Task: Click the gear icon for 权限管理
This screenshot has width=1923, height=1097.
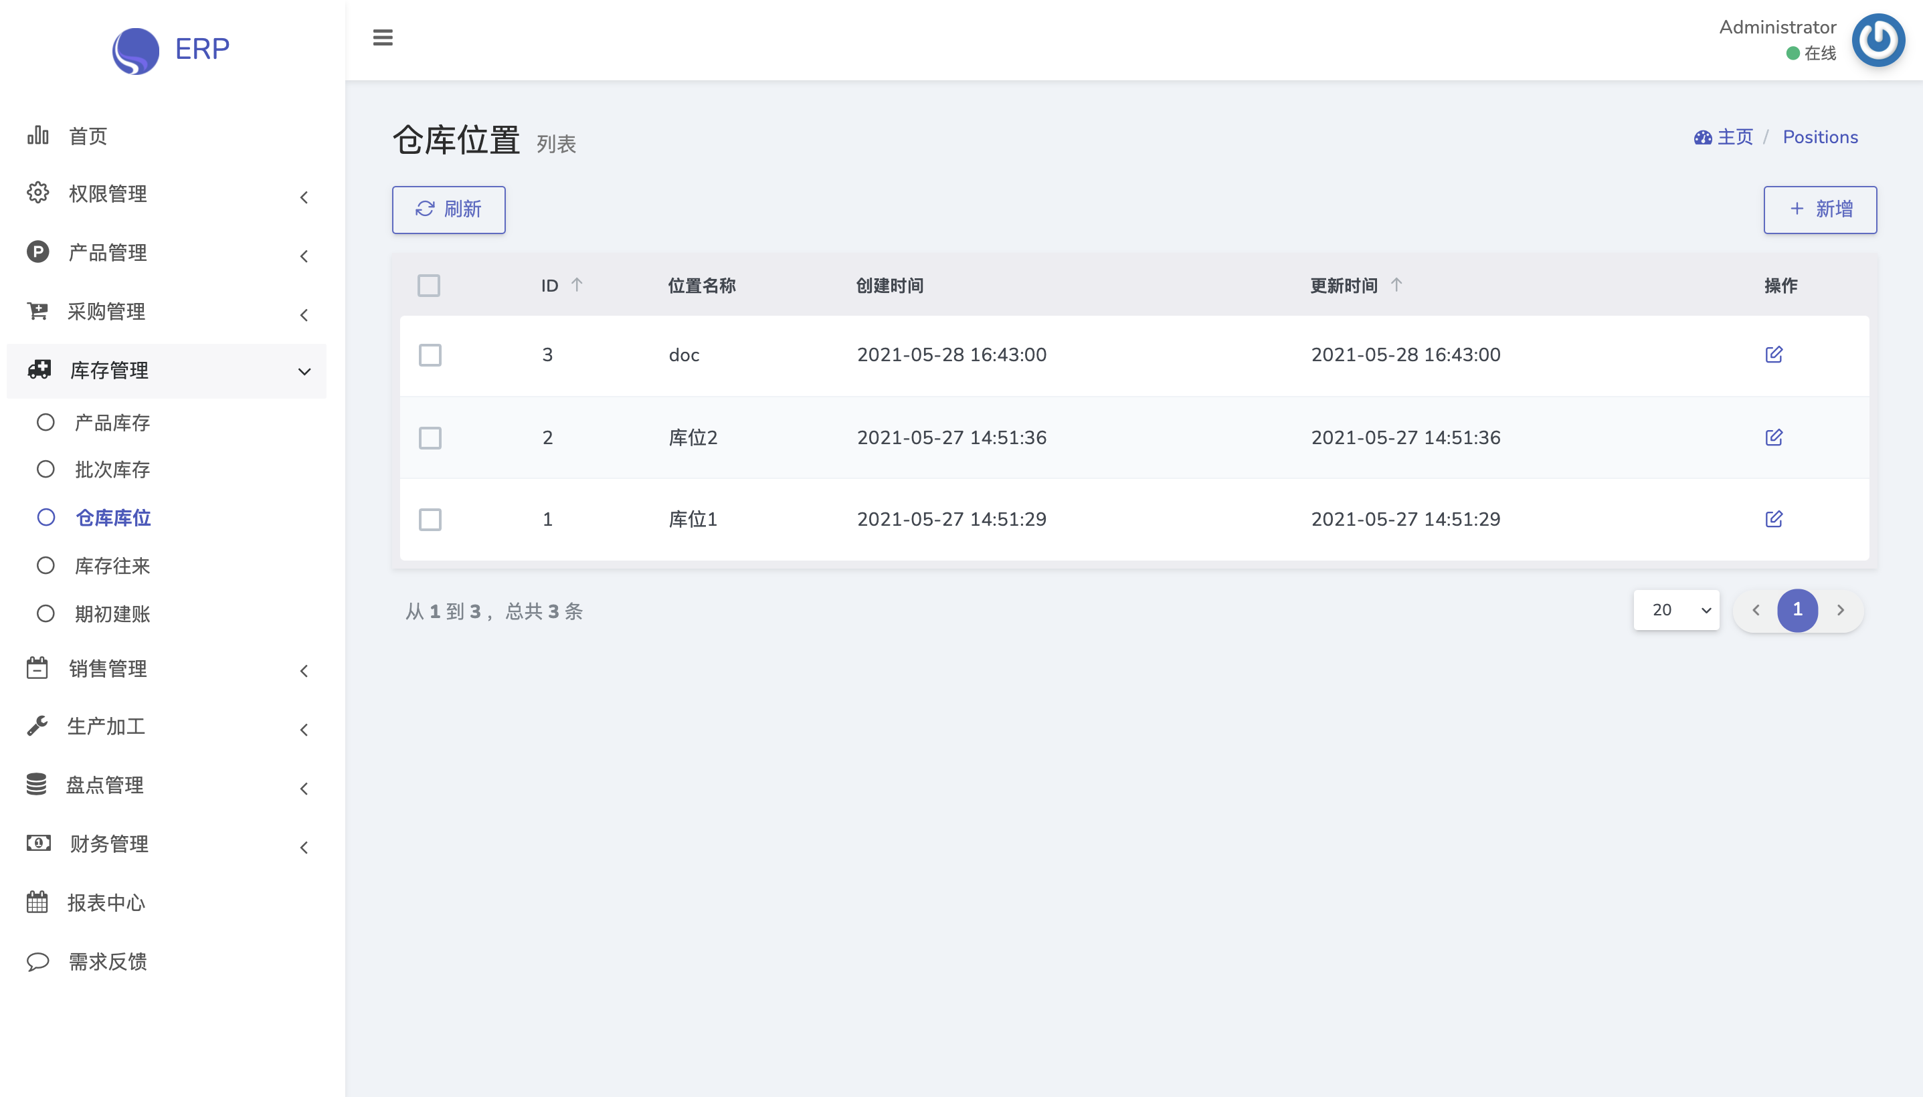Action: coord(37,193)
